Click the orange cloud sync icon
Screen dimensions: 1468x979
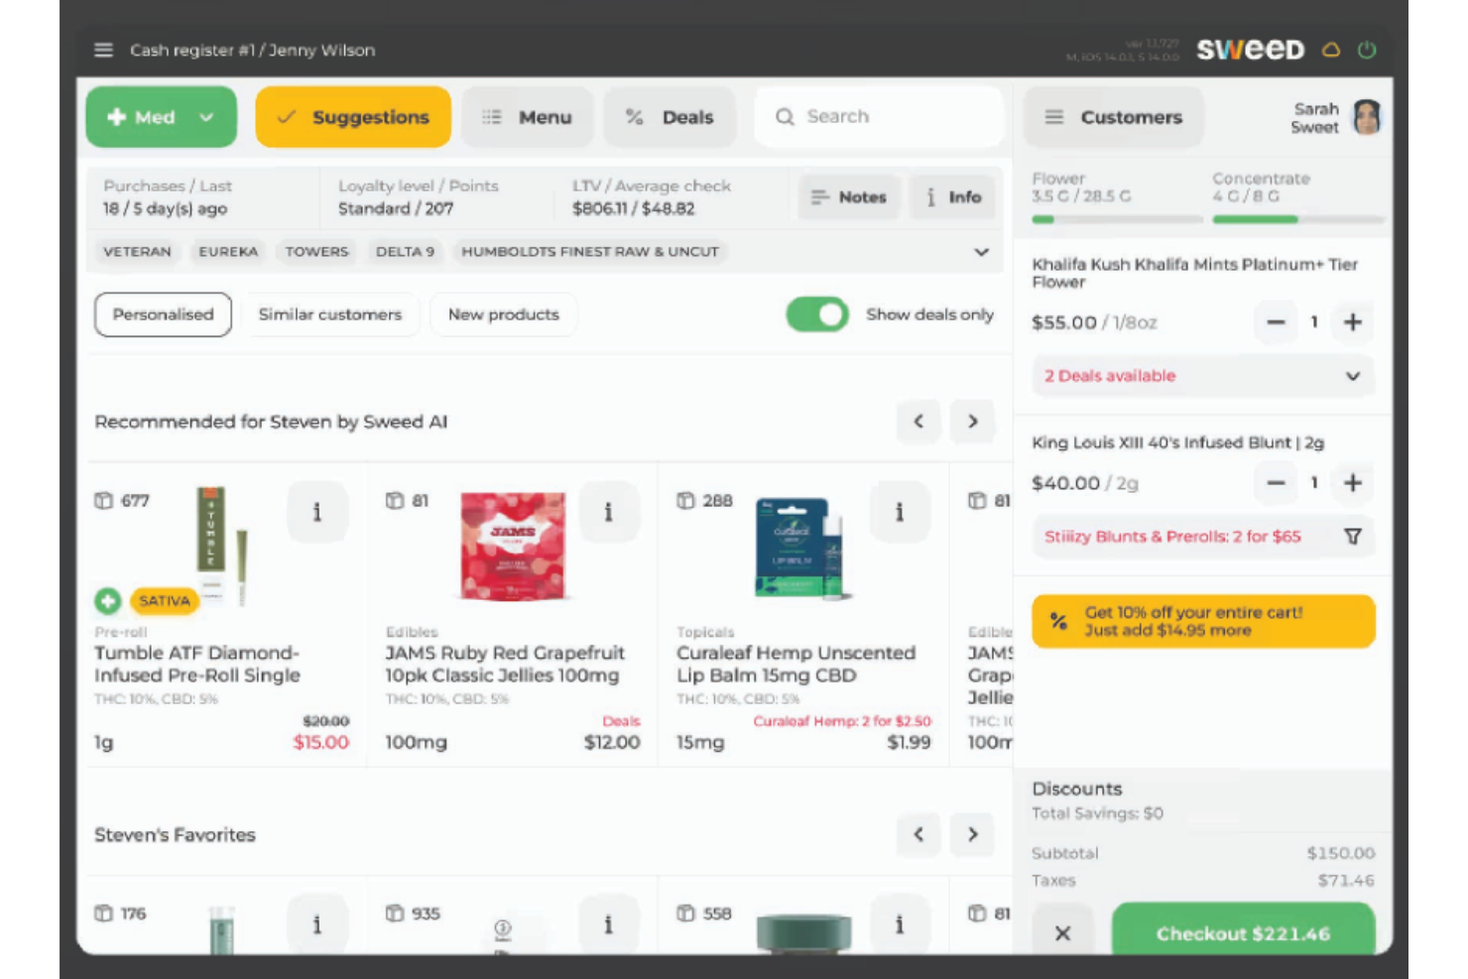point(1331,50)
